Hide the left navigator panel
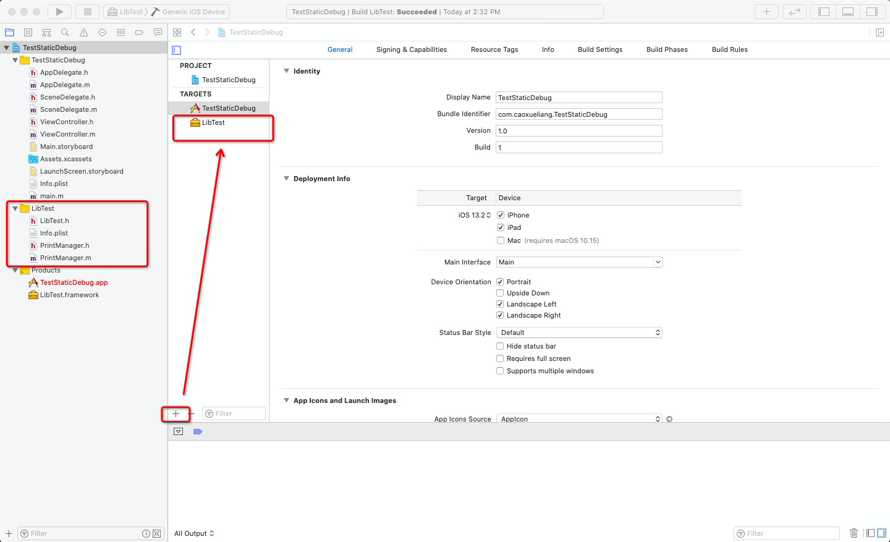The height and width of the screenshot is (542, 890). coord(824,11)
